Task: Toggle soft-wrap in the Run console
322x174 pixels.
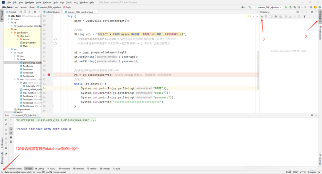Action: click(x=11, y=129)
